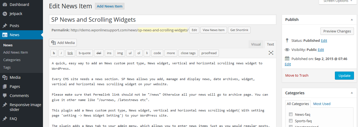
Task: Open Posts menu item
Action: coord(21,26)
